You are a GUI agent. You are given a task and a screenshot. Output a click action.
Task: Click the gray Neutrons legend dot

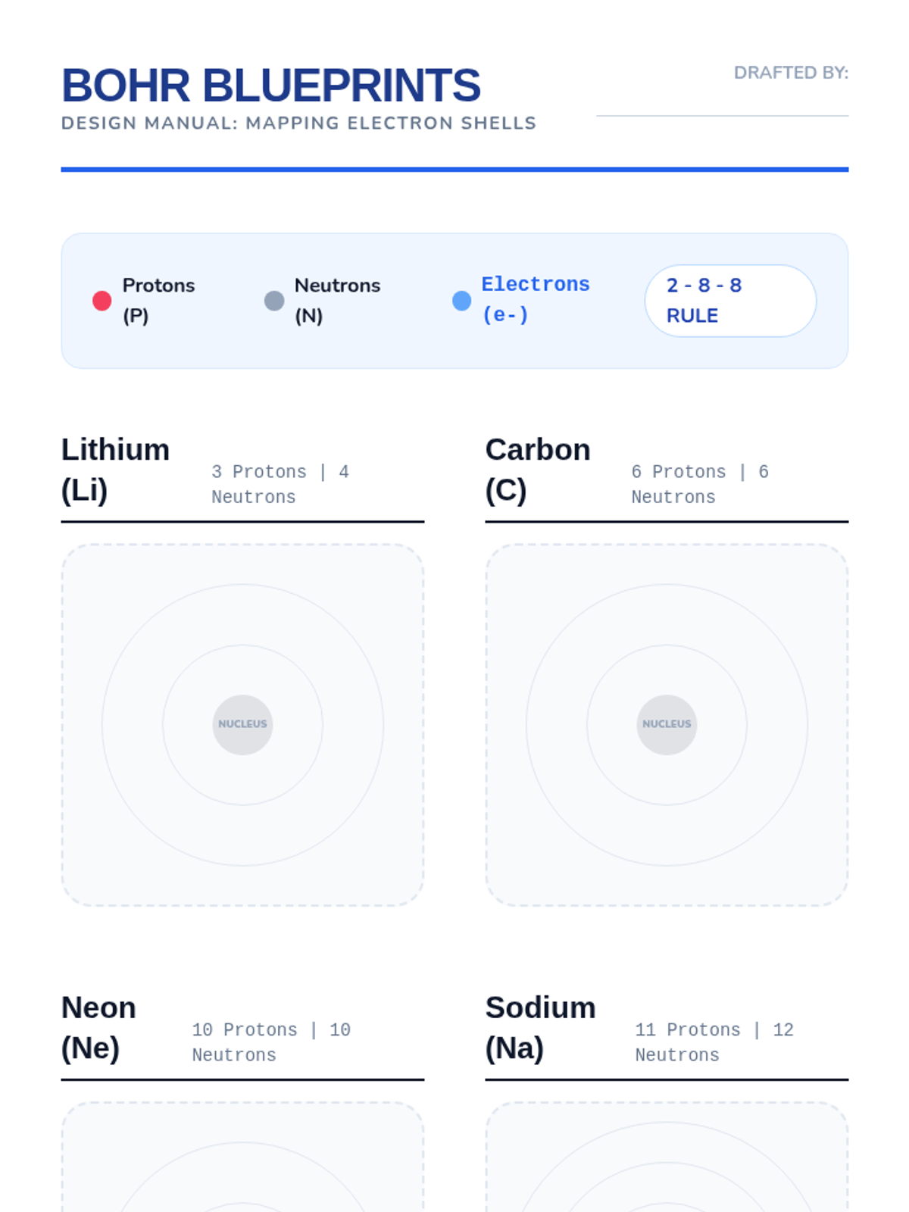tap(274, 301)
